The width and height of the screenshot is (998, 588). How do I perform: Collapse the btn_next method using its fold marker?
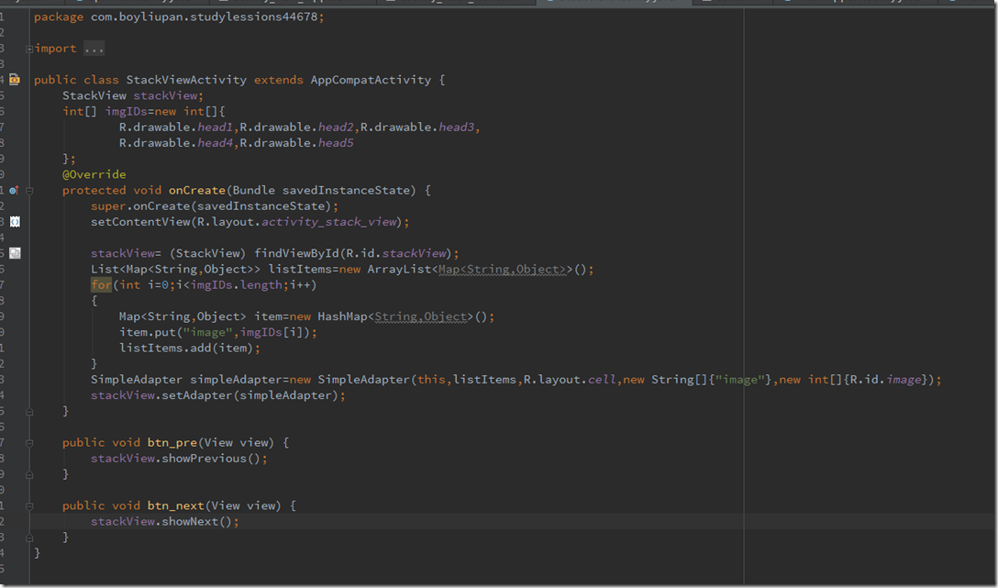click(x=29, y=506)
